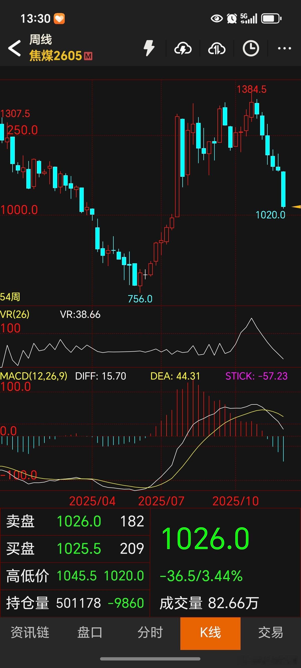
Task: Switch to the 资讯链 tab
Action: [30, 632]
